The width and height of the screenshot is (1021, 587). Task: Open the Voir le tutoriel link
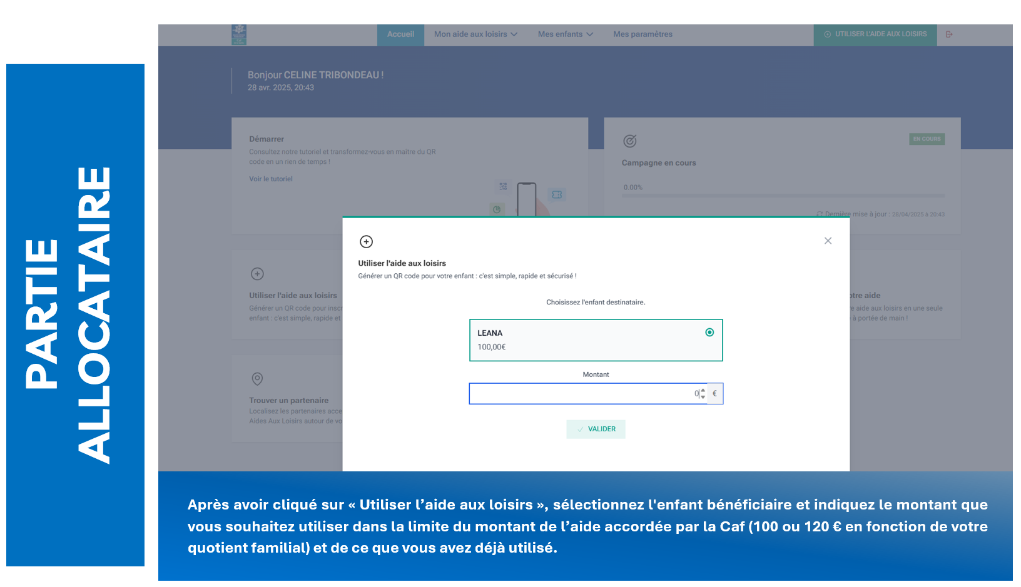pos(271,179)
